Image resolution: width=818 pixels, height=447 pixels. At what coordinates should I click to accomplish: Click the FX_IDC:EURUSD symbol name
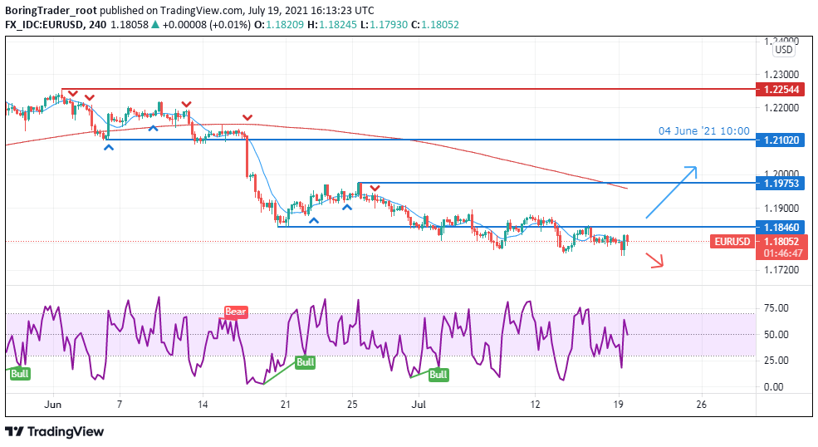[43, 24]
